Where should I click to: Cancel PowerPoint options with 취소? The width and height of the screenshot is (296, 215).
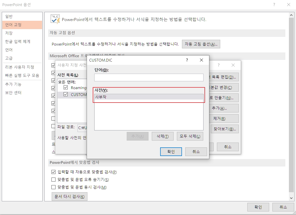(283, 207)
